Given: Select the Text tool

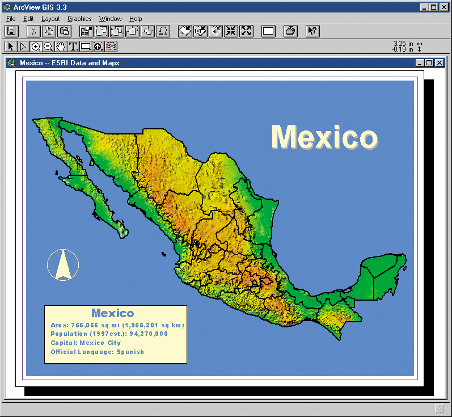Looking at the screenshot, I should [73, 47].
